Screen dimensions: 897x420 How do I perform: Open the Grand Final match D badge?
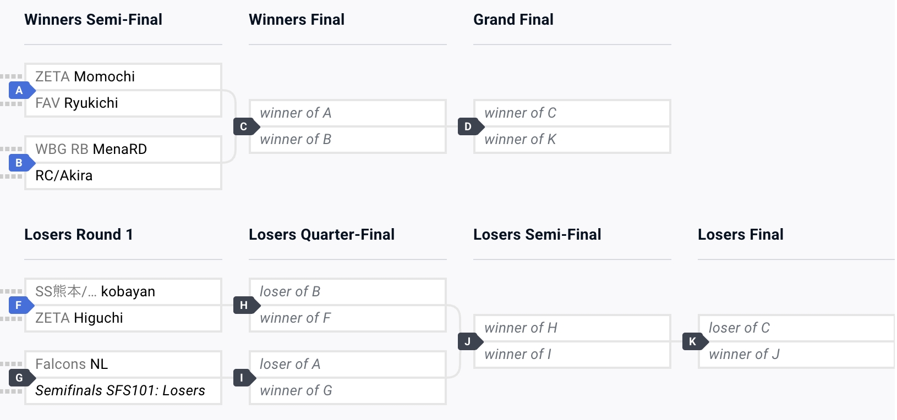point(469,126)
